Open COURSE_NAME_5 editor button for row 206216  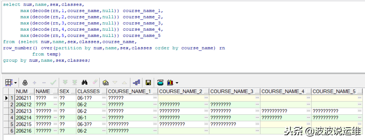[x=360, y=131]
